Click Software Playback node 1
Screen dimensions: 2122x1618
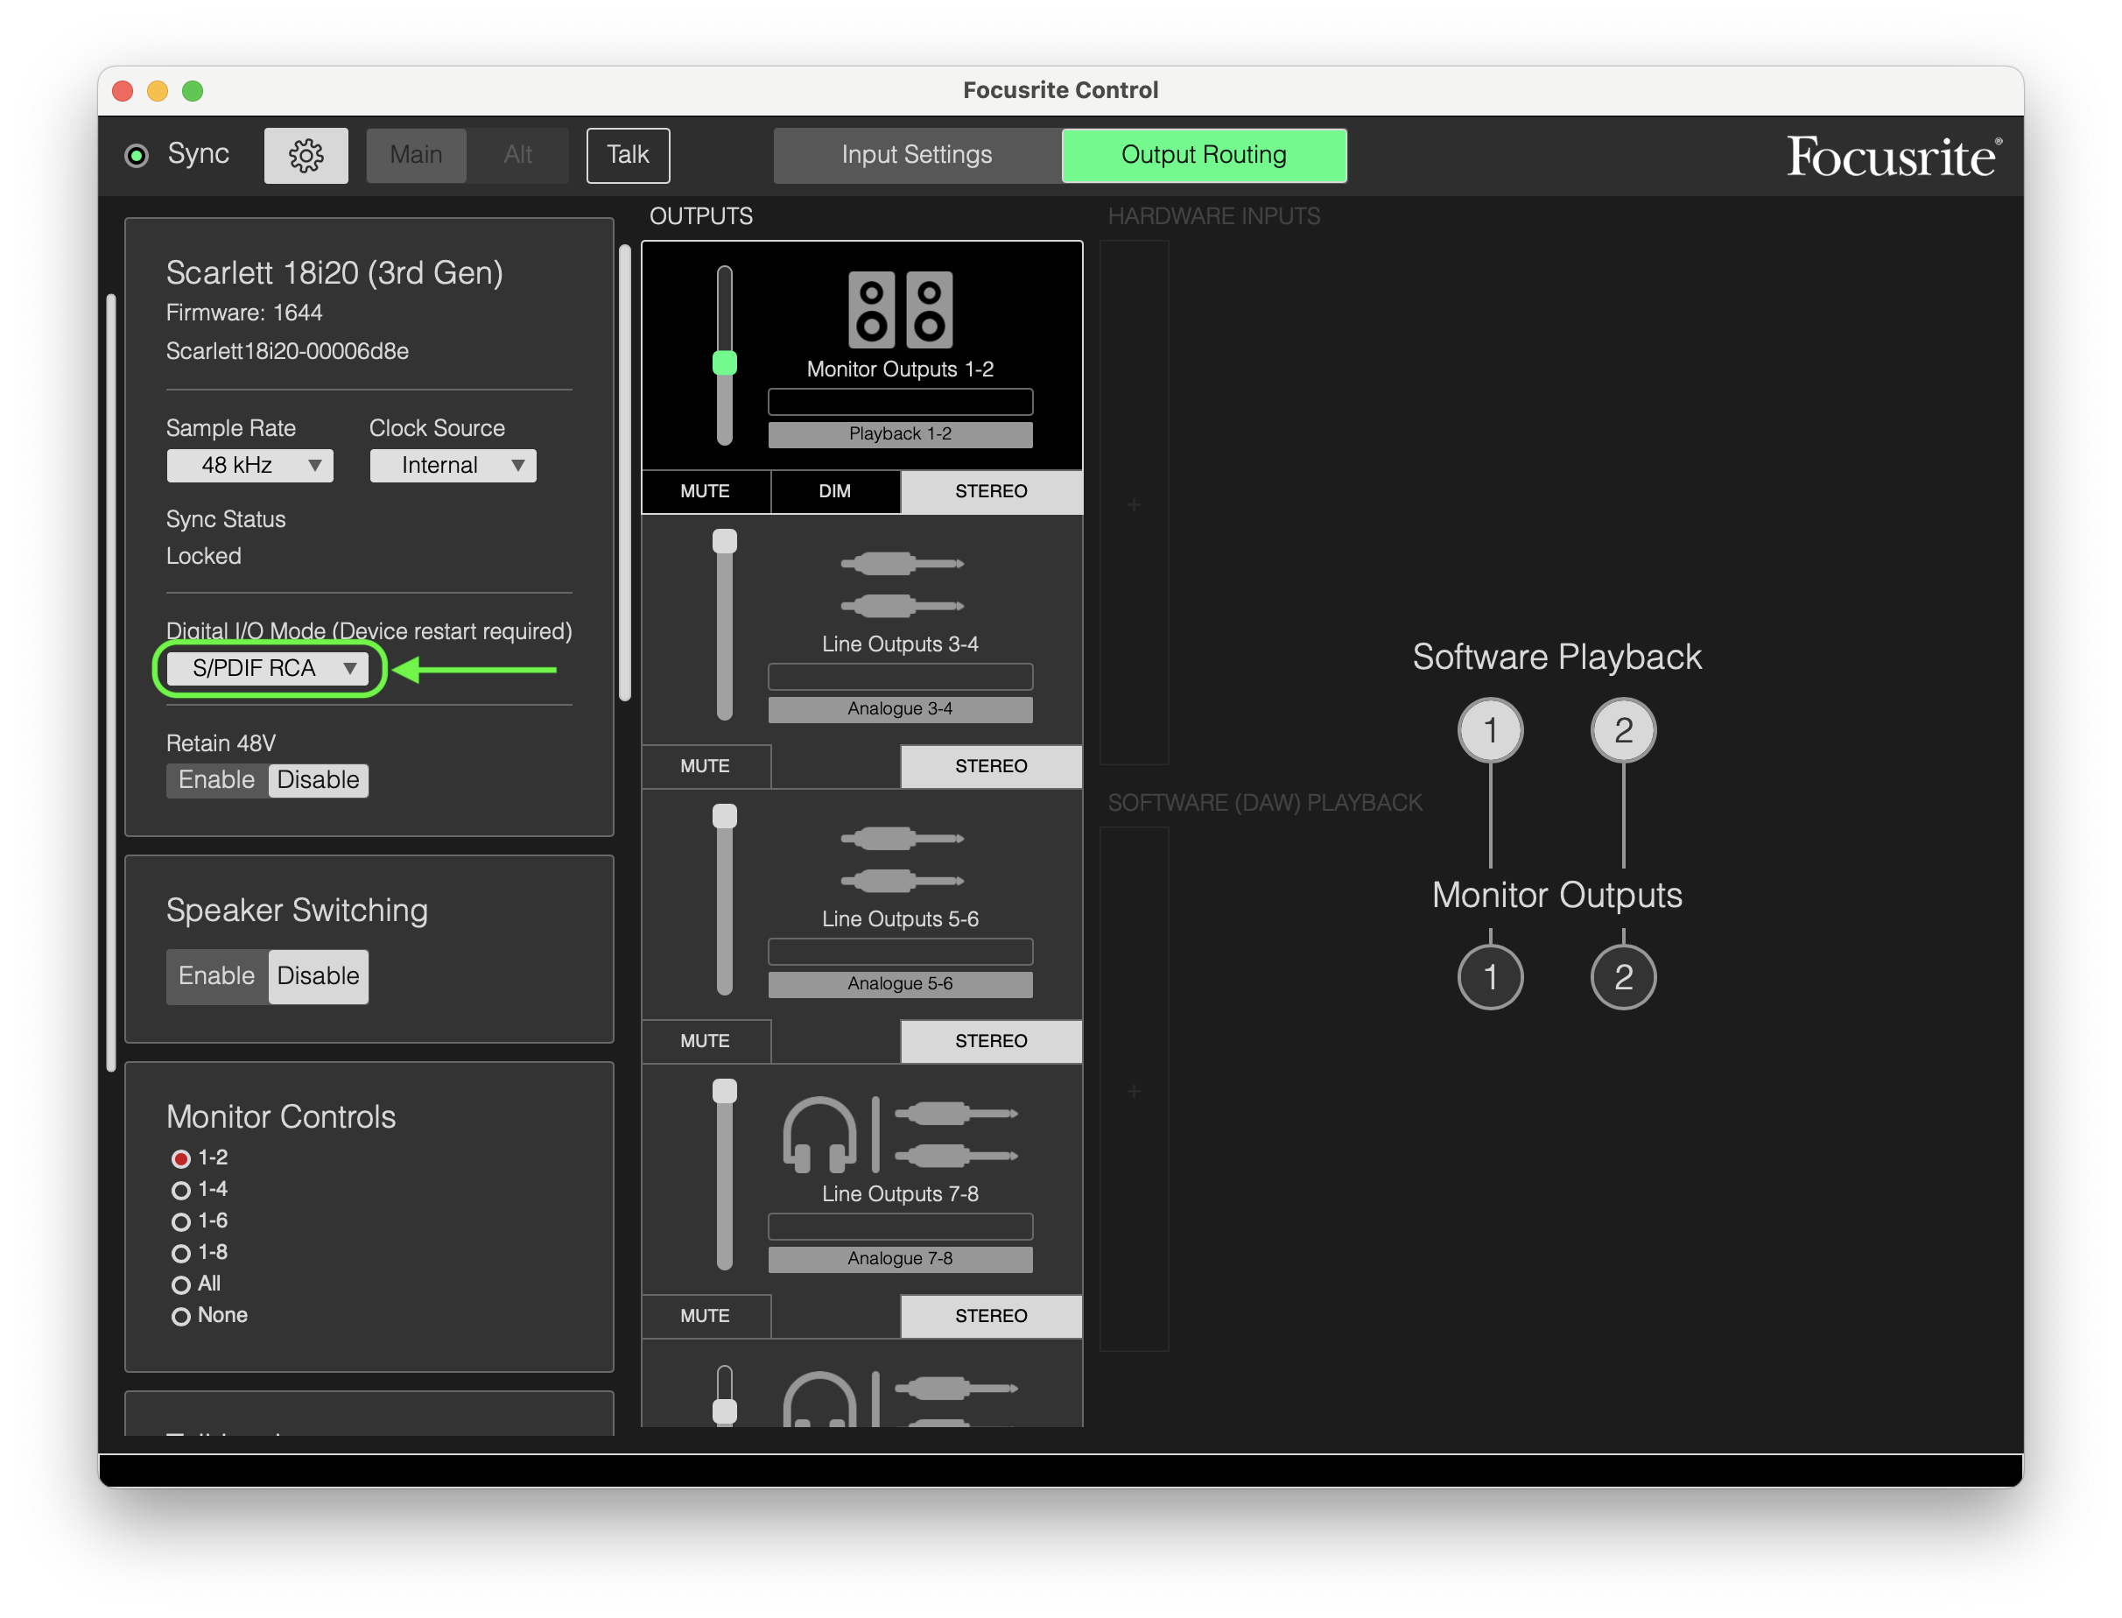click(x=1491, y=730)
